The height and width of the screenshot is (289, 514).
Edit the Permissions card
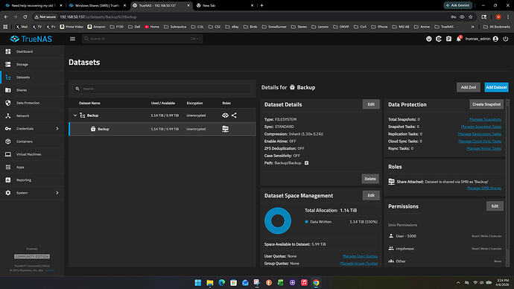[x=495, y=206]
